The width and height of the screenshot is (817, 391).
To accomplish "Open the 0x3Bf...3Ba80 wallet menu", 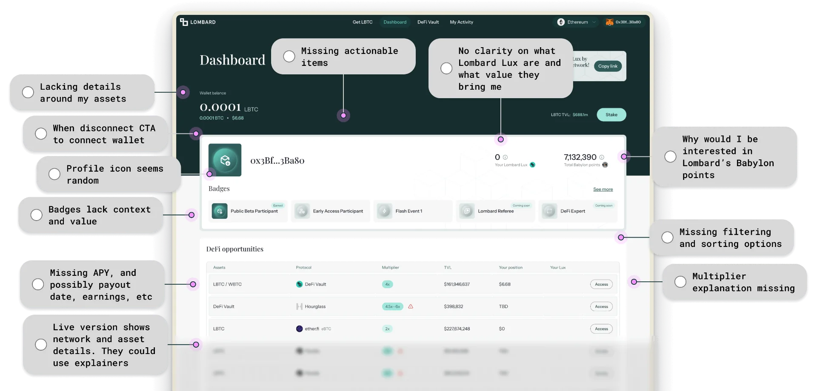I will point(623,22).
